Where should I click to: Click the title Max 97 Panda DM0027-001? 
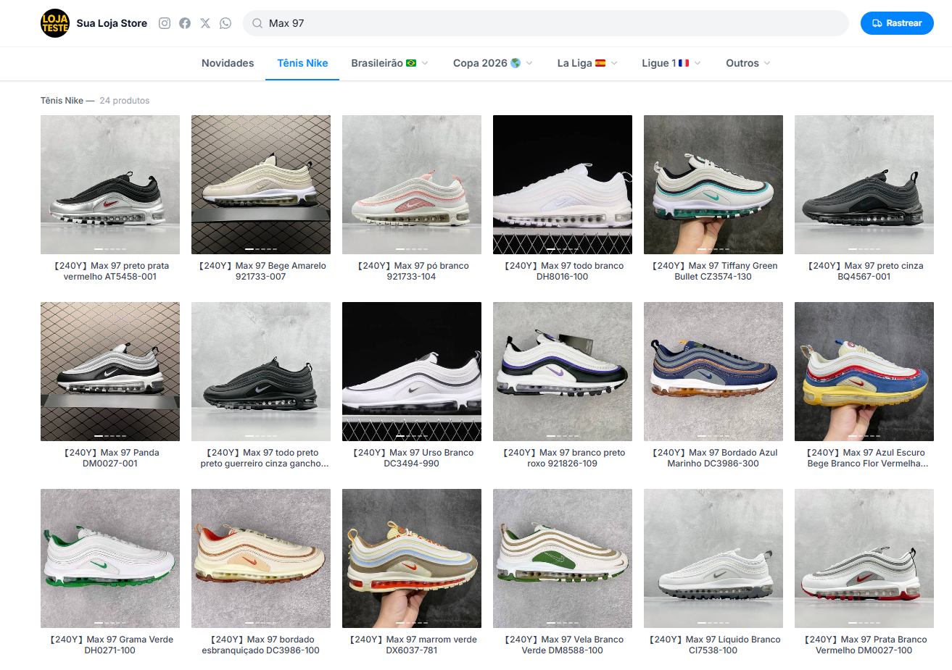coord(110,458)
